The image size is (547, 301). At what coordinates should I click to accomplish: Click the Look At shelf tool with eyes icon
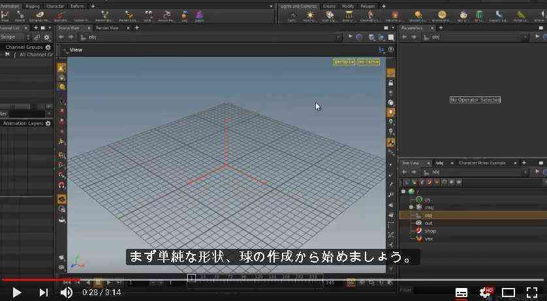tap(149, 16)
